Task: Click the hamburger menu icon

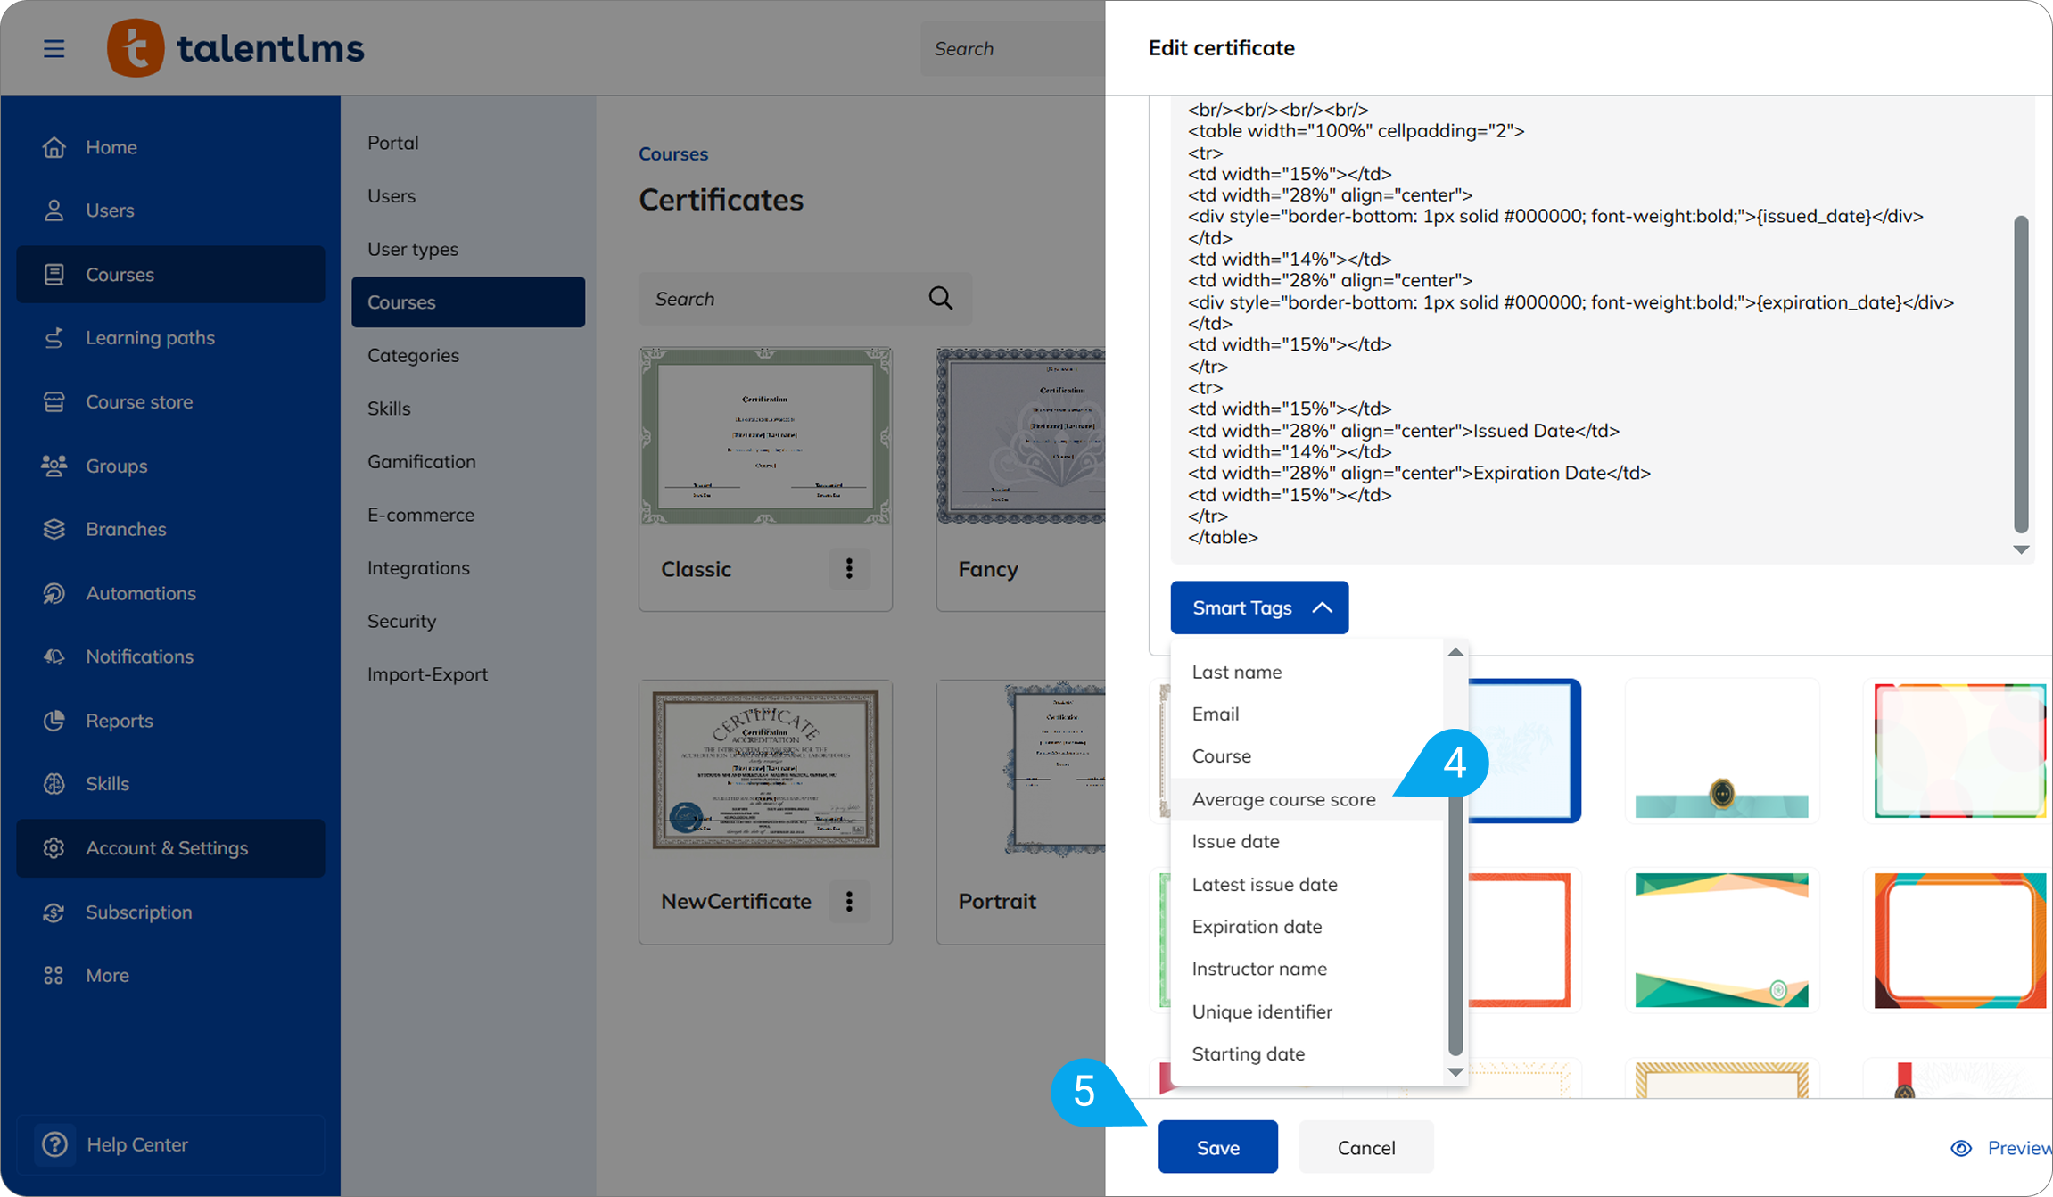Action: [54, 48]
